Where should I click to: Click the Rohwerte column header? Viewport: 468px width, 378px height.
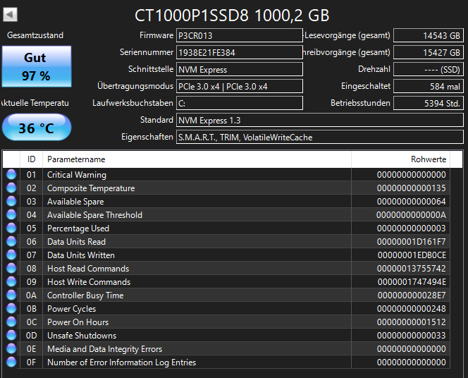coord(401,159)
